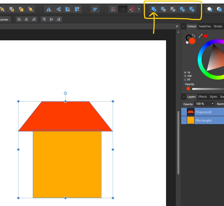224x206 pixels.
Task: Click the L: 50 lightness value
Action: (187, 80)
